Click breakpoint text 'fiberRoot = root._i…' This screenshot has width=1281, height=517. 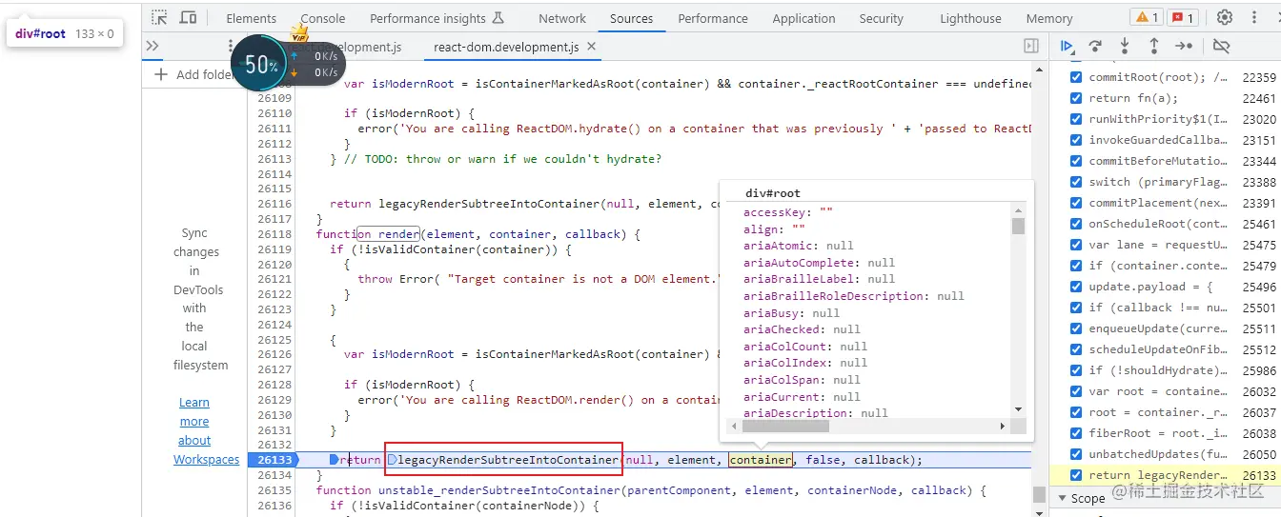pyautogui.click(x=1158, y=433)
